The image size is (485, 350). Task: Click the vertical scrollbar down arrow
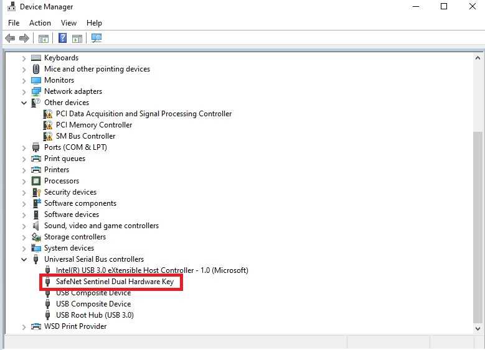click(478, 328)
